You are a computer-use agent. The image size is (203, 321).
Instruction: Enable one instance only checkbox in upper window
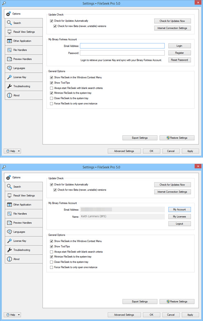52,103
